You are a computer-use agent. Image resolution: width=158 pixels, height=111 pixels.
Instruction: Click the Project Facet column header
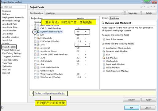pyautogui.click(x=37, y=18)
